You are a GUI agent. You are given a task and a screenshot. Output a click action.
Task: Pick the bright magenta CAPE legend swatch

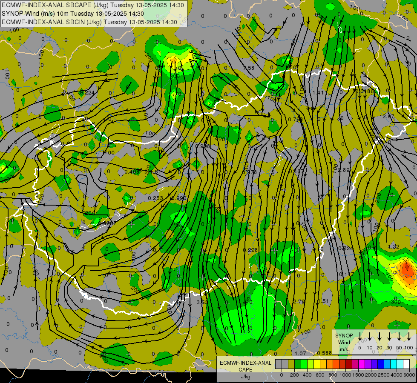[x=362, y=364]
